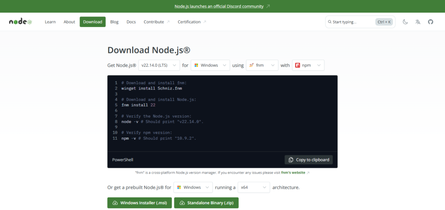The height and width of the screenshot is (210, 445).
Task: Click the Windows logo in first OS dropdown
Action: pyautogui.click(x=196, y=65)
